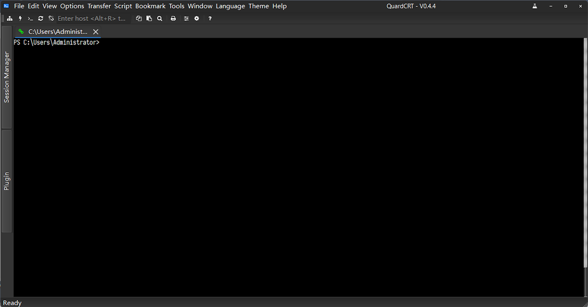Screen dimensions: 588x307
Task: Open settings with the gear icon
Action: (x=197, y=18)
